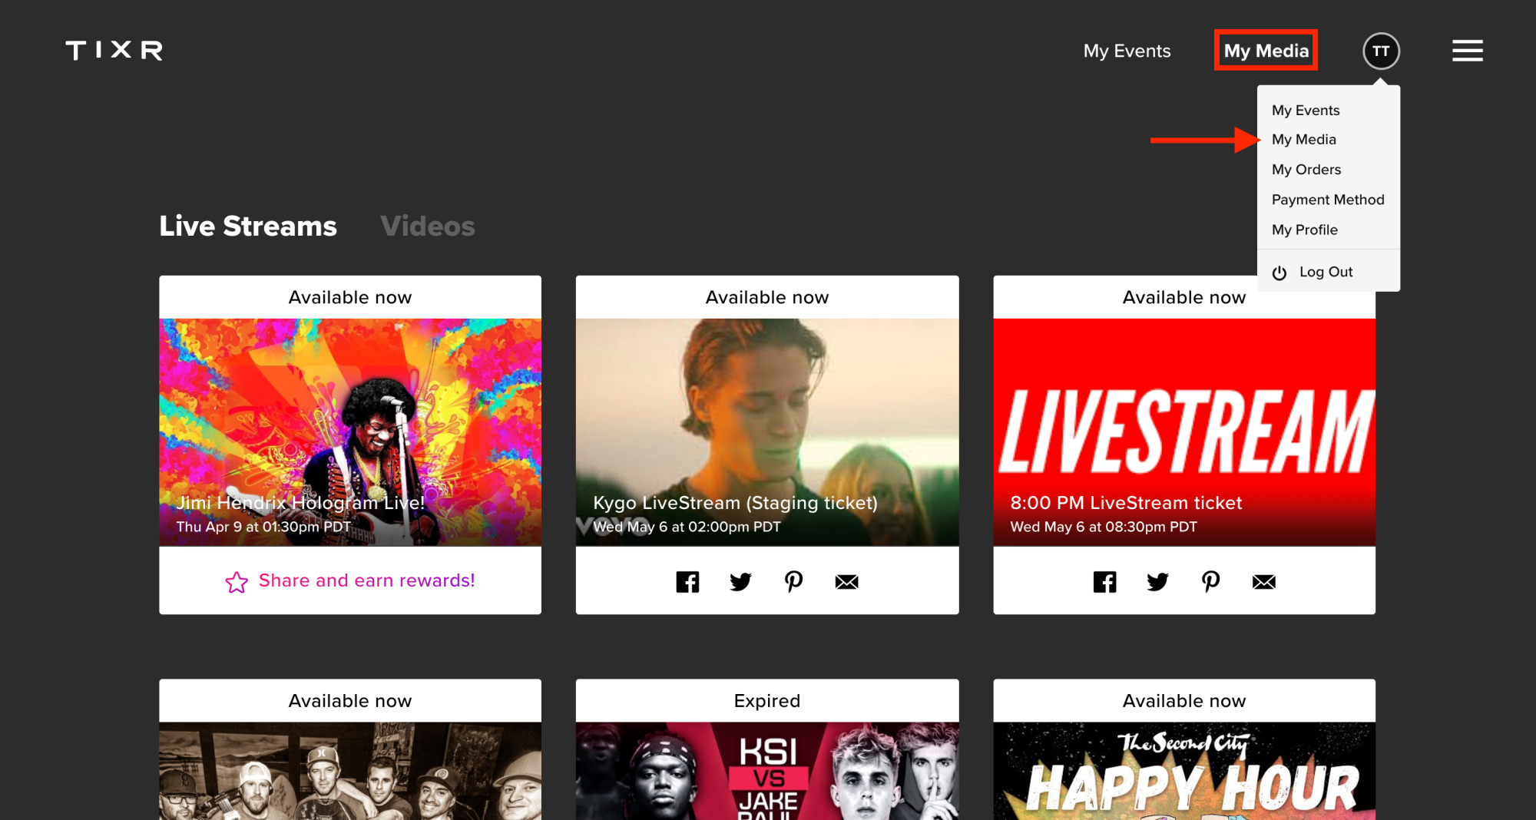Click My Events in the top navigation

pos(1127,51)
